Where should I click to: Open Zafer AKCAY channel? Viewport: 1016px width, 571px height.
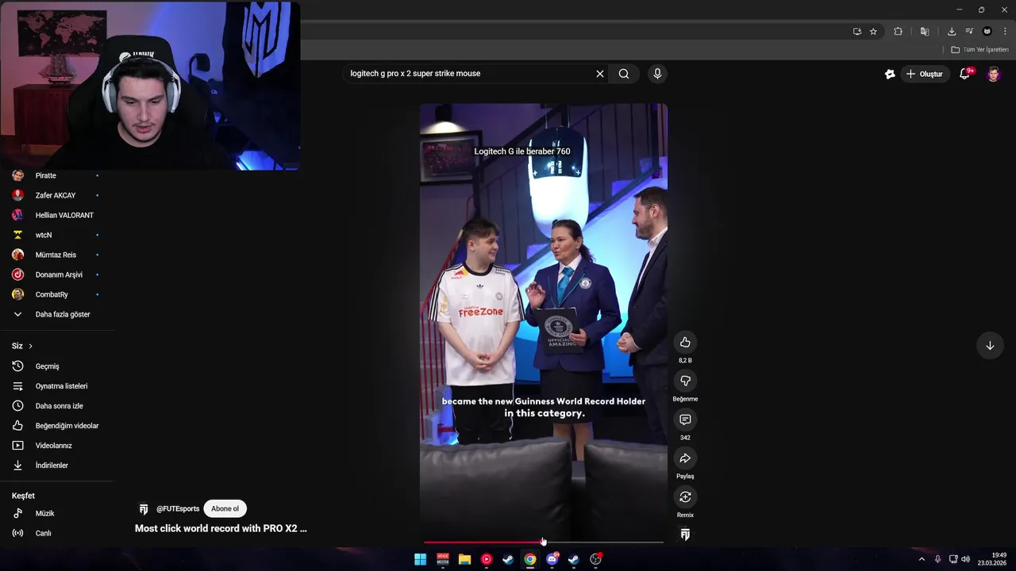pyautogui.click(x=57, y=196)
